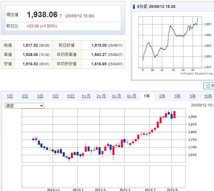The width and height of the screenshot is (214, 191).
Task: Click the 始値 value 1,917.52
Action: 30,45
